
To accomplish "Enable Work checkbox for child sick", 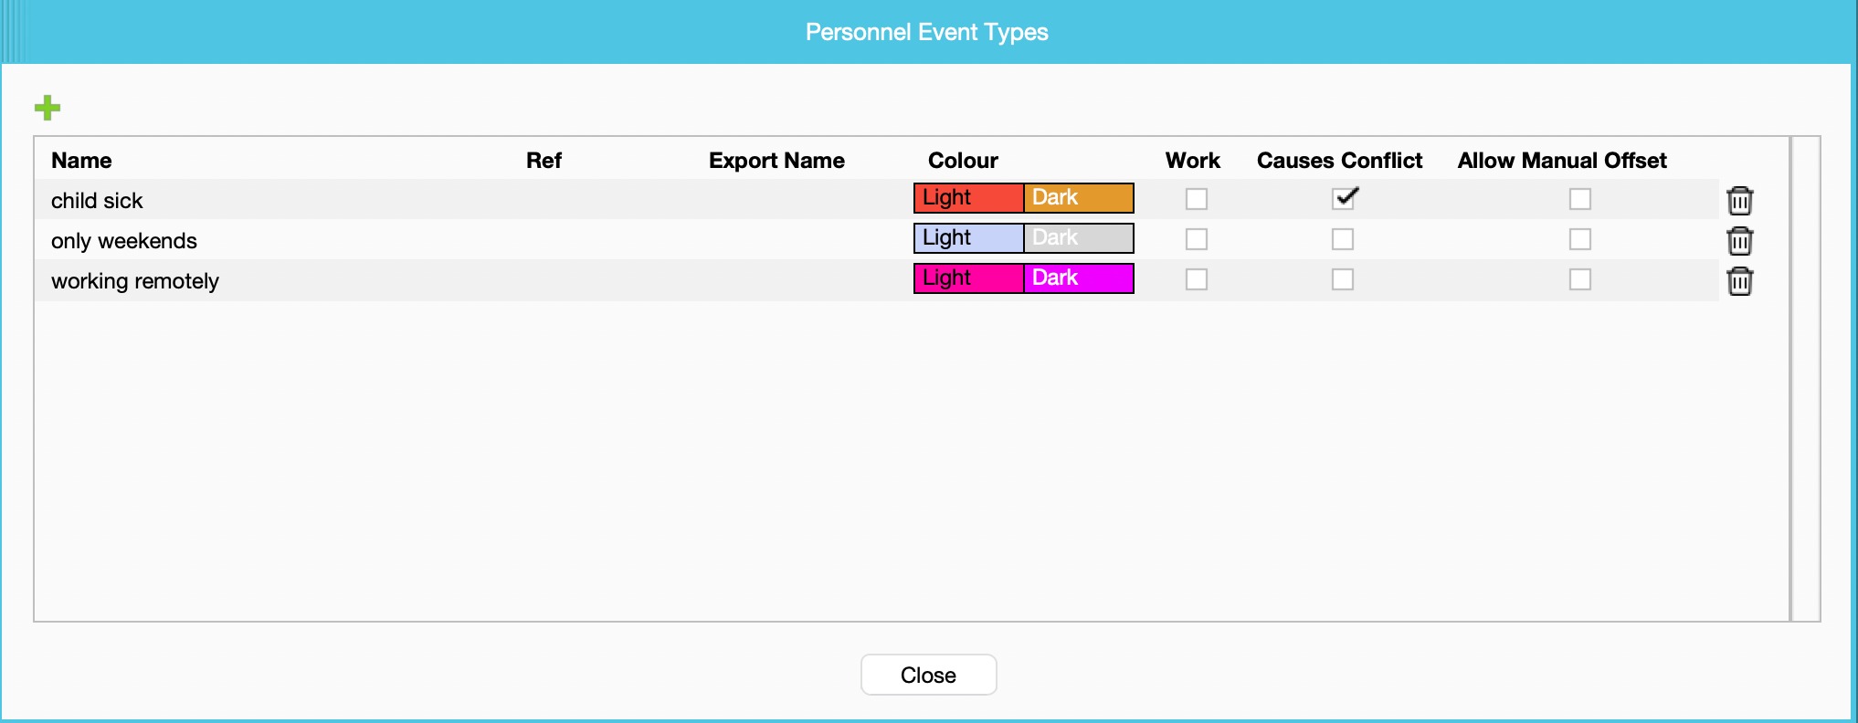I will point(1197,199).
